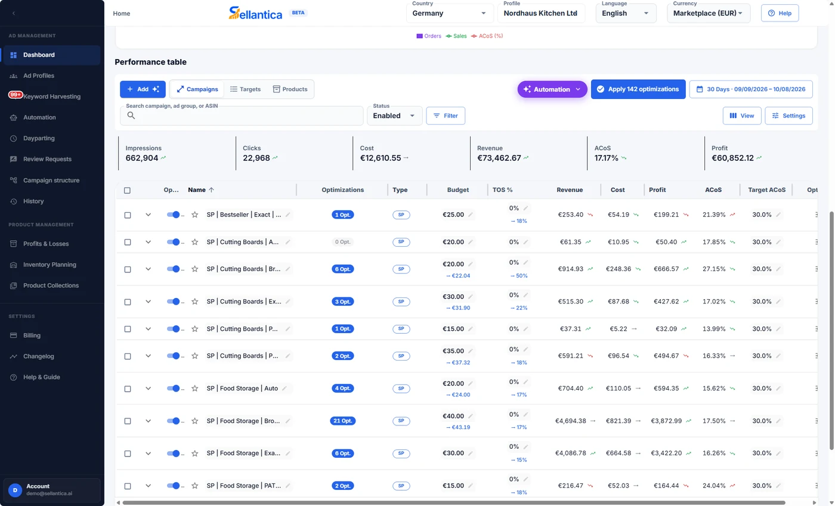Select checkbox for SP | Food Storage | Auto row
Screen dimensions: 835x506
pyautogui.click(x=127, y=389)
